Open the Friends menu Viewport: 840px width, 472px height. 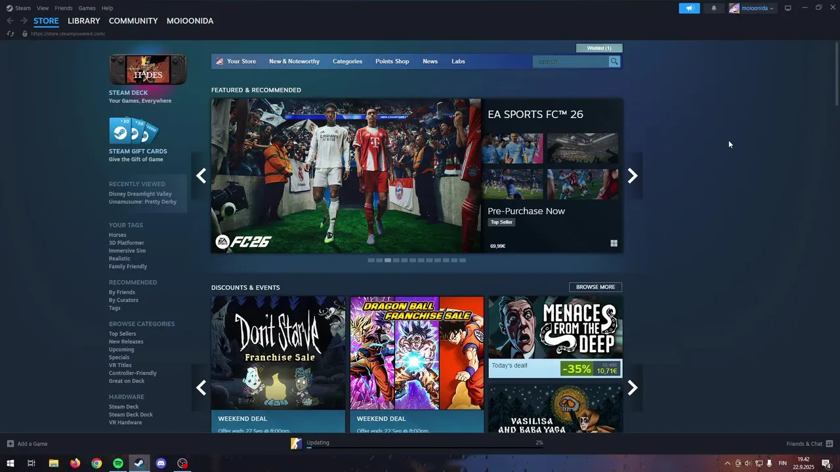[64, 8]
